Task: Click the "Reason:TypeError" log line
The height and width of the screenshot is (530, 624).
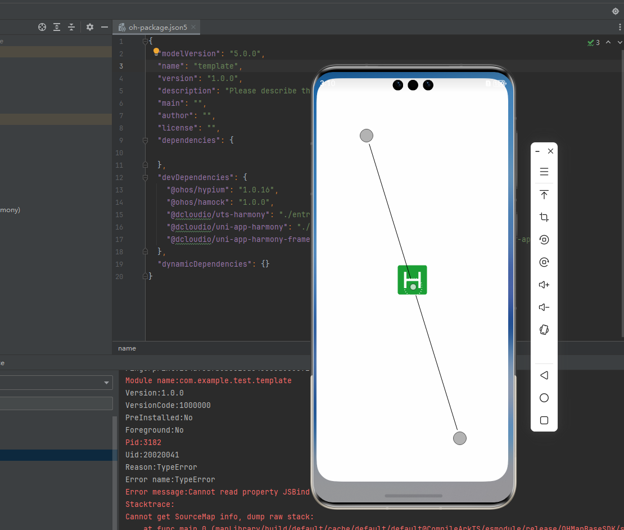Action: click(161, 467)
